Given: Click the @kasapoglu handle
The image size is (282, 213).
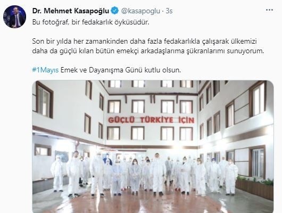Looking at the screenshot, I should coord(140,11).
